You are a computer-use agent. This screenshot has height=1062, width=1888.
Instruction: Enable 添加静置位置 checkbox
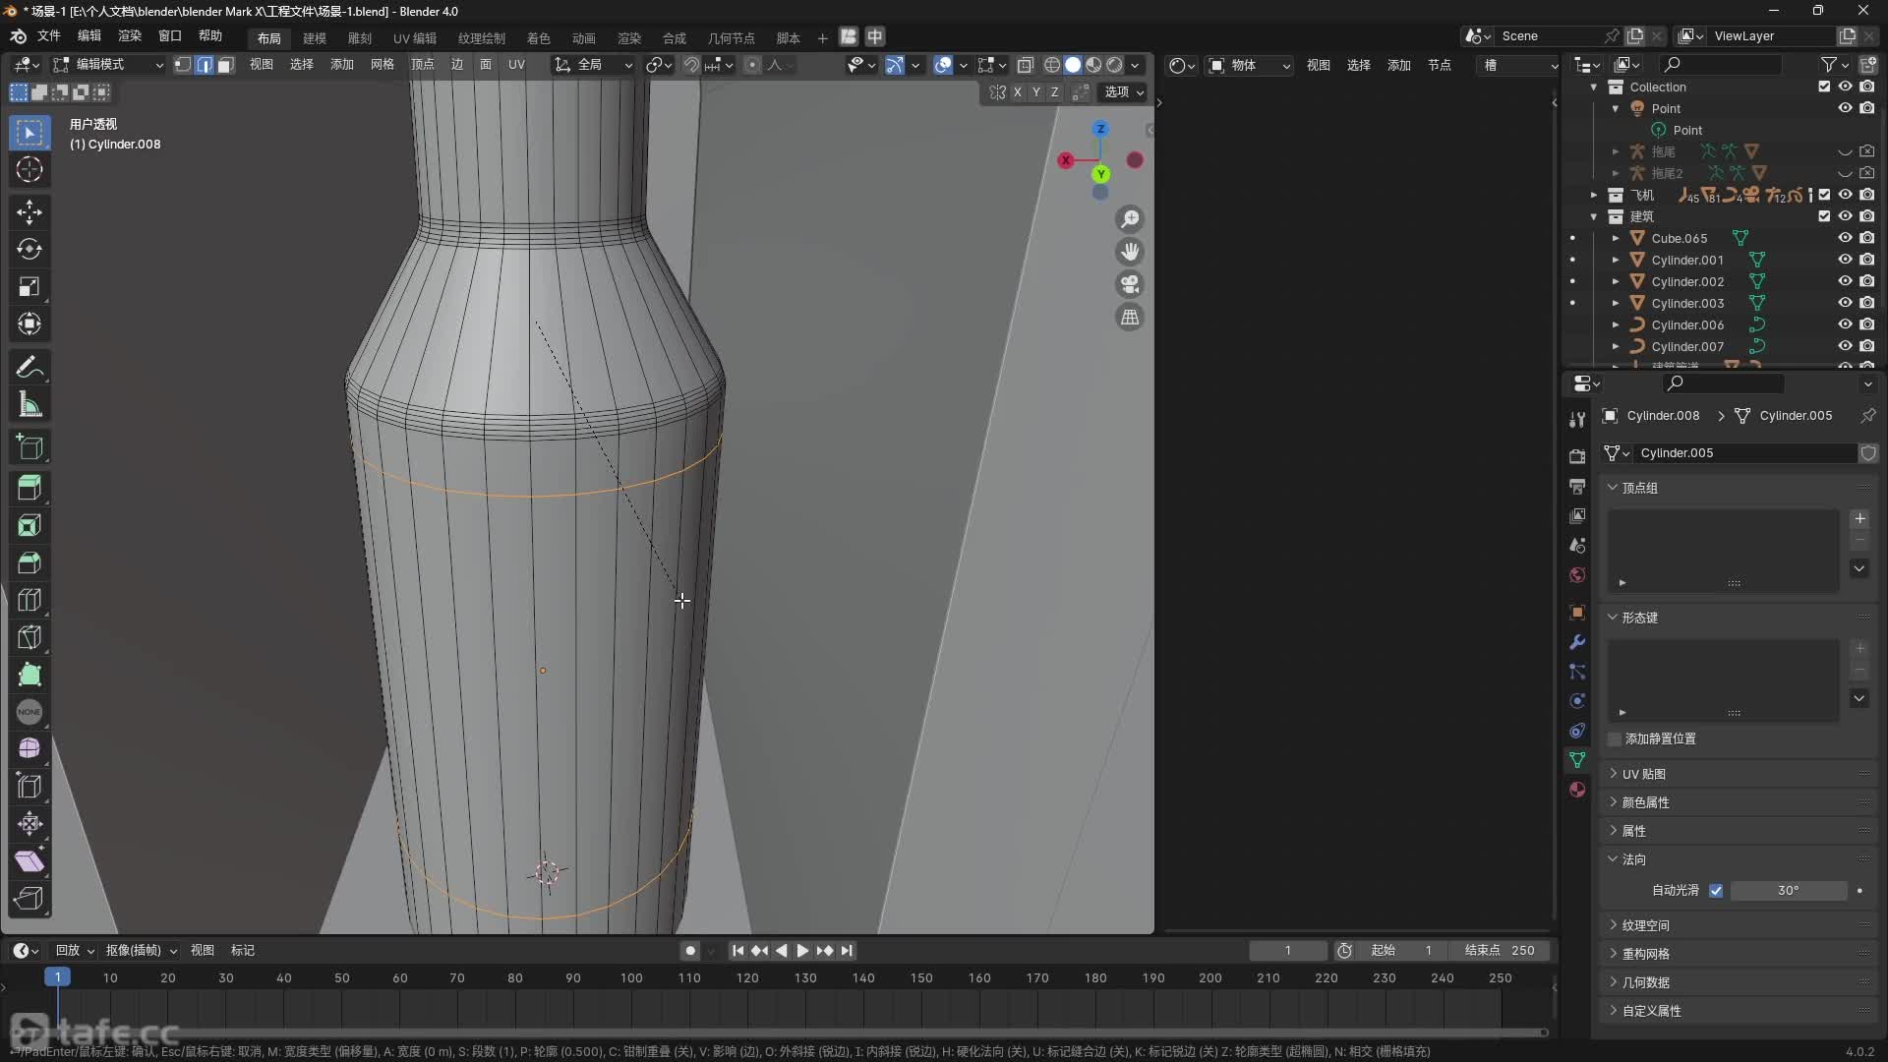[1615, 739]
